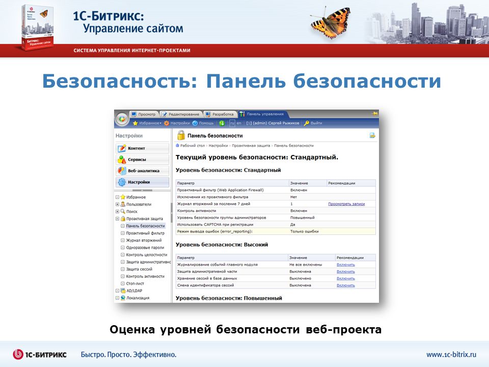The width and height of the screenshot is (489, 367).
Task: Click the Избранное star in the toolbar
Action: pos(135,123)
